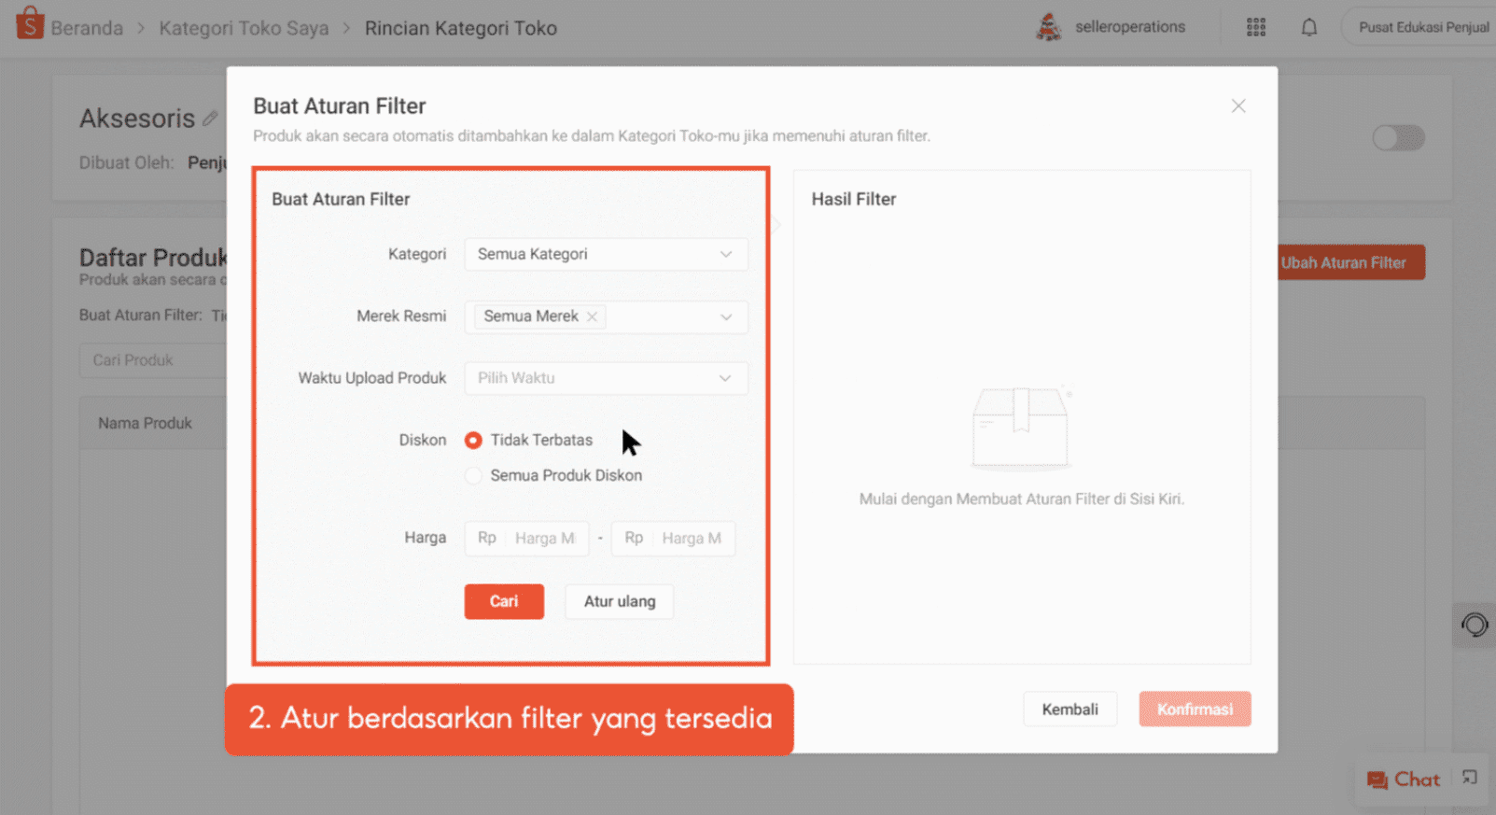The height and width of the screenshot is (815, 1496).
Task: Click the Shopee logo icon
Action: coord(30,23)
